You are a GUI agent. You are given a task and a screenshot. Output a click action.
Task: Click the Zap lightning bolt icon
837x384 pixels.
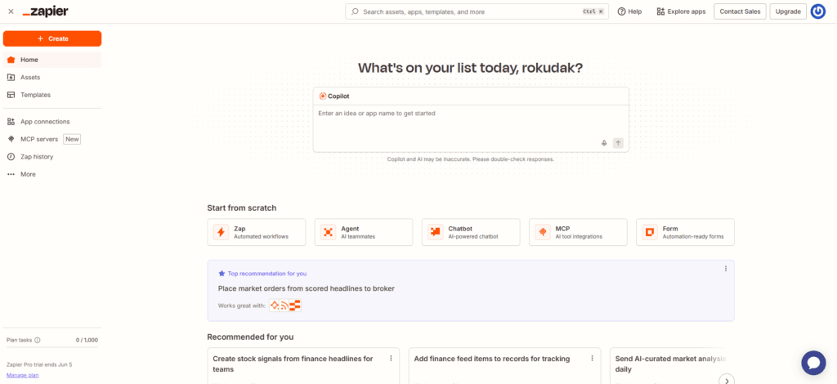[x=221, y=232]
